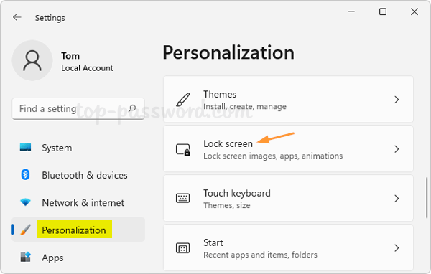
Task: Expand Start settings chevron
Action: point(397,247)
